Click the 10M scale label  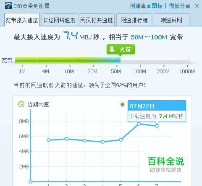click(x=69, y=72)
